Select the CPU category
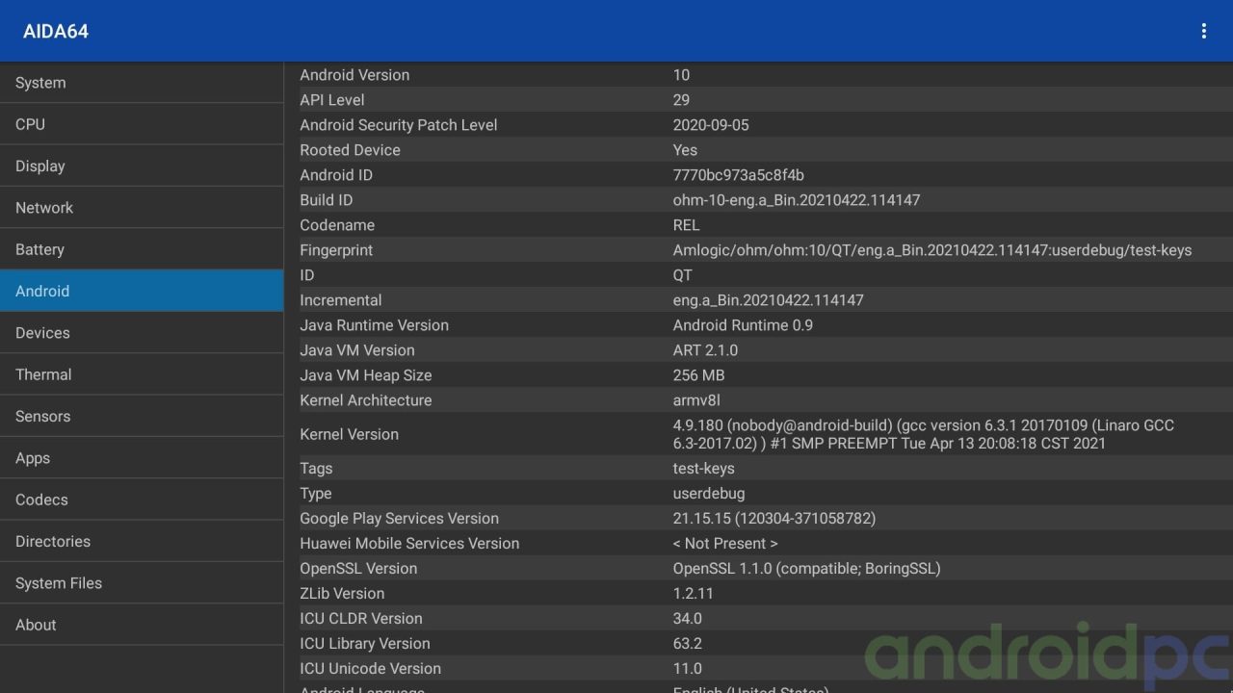Screen dimensions: 1233x693 [x=142, y=124]
